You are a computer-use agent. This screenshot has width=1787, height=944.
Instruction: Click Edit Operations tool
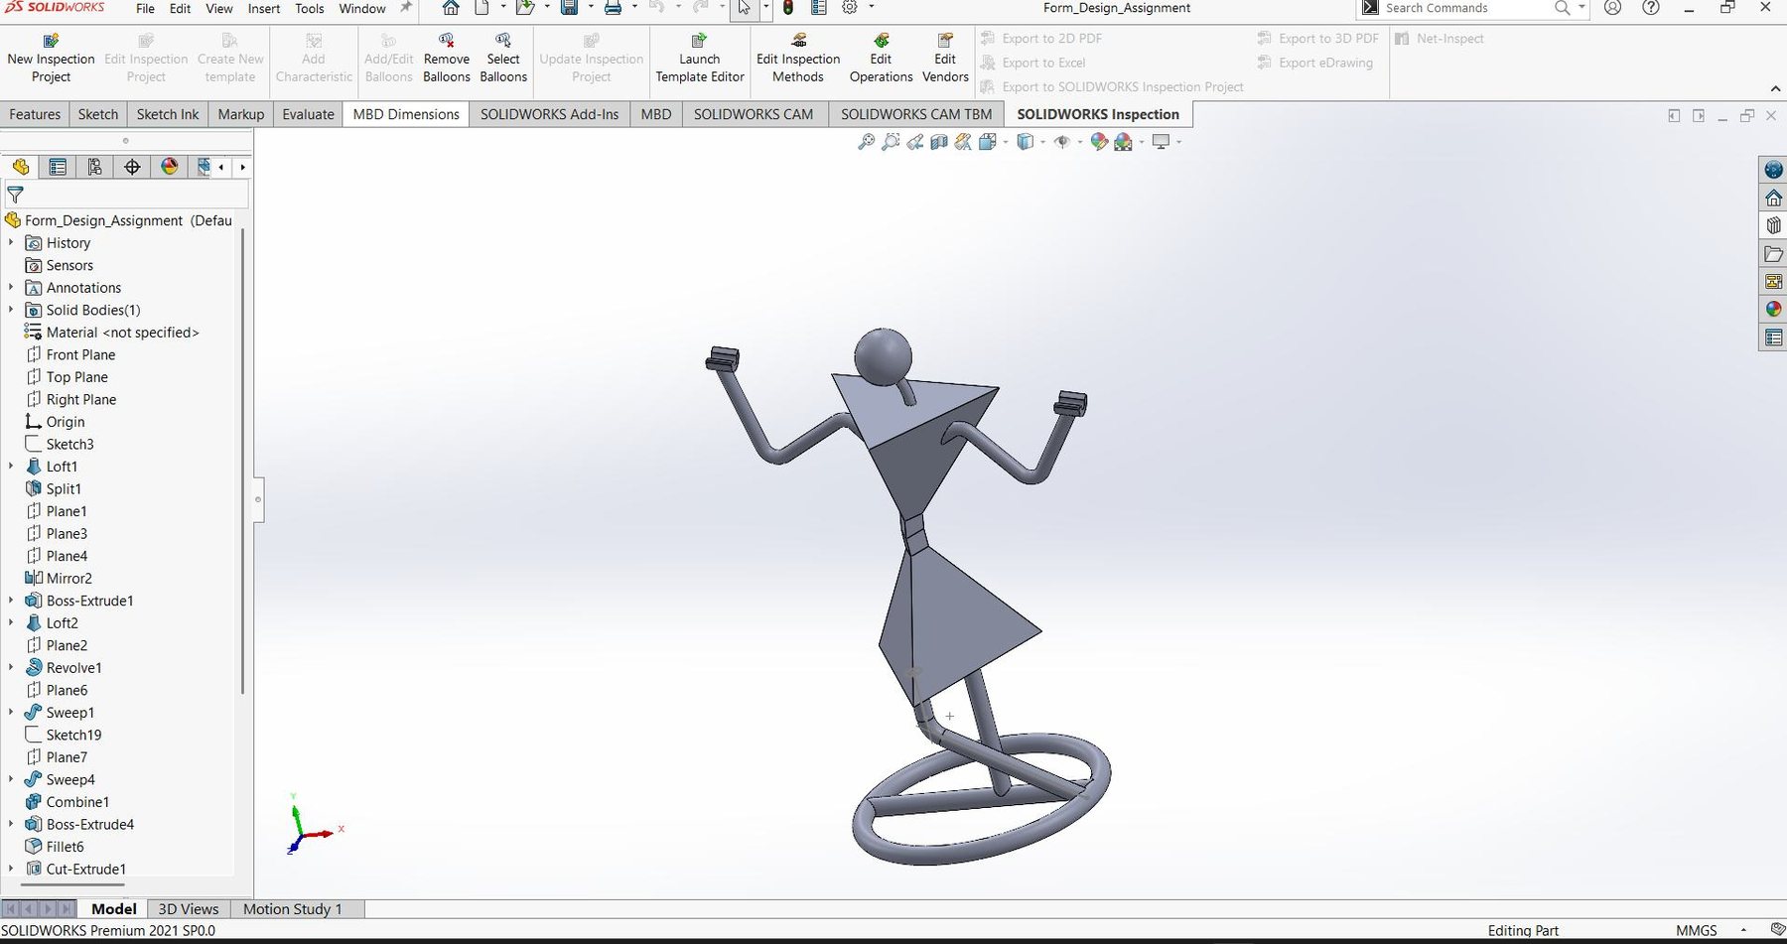[x=881, y=59]
